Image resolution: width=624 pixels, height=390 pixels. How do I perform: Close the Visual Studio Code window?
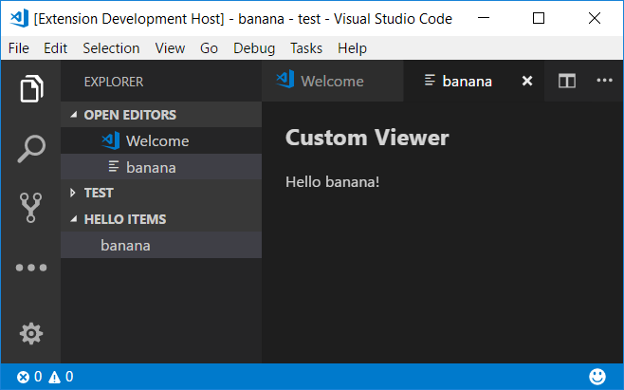coord(595,18)
